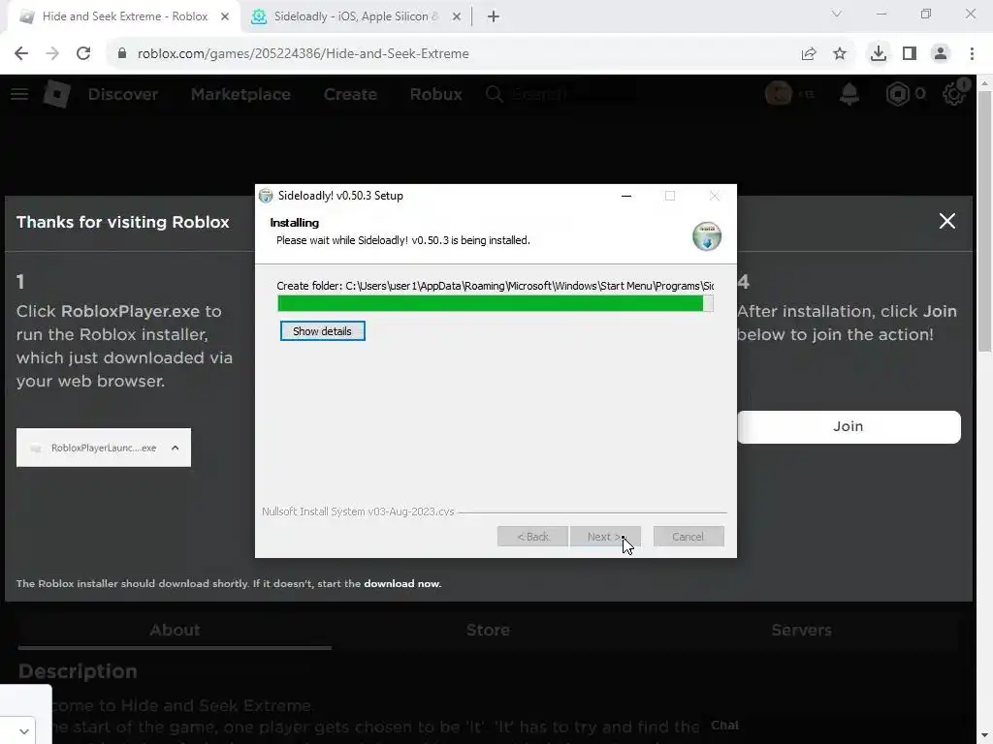The width and height of the screenshot is (993, 744).
Task: Click the Back button in setup
Action: [532, 537]
